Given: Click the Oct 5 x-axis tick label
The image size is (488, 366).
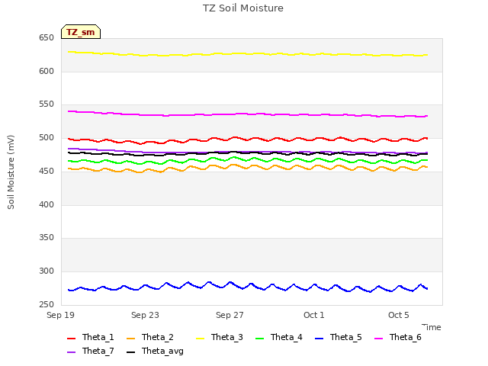Looking at the screenshot, I should click(x=399, y=315).
